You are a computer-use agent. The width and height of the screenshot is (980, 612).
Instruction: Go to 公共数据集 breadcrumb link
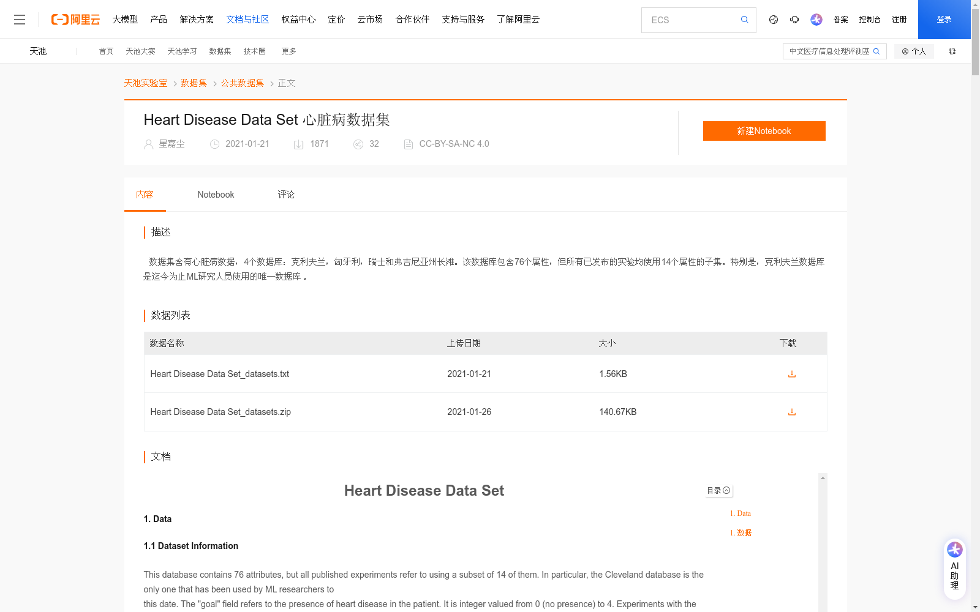pos(243,83)
